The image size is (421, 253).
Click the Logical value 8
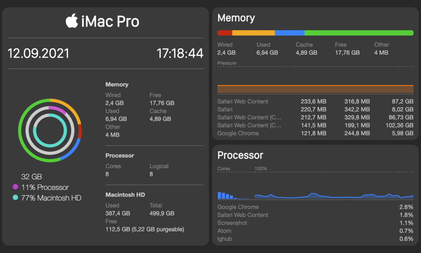[151, 174]
